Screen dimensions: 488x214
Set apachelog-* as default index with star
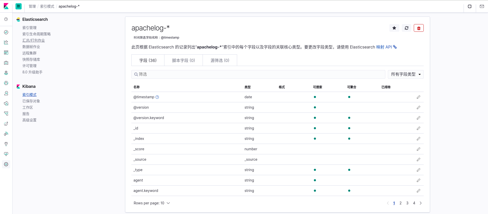[x=394, y=28]
